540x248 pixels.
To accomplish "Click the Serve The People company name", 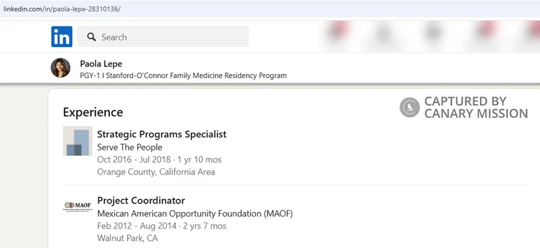I will [x=130, y=147].
